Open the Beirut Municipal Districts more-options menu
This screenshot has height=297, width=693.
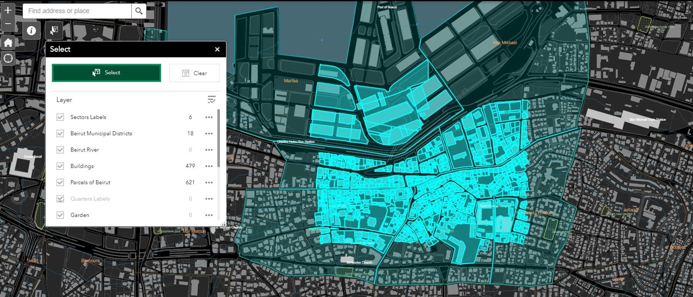[x=209, y=133]
